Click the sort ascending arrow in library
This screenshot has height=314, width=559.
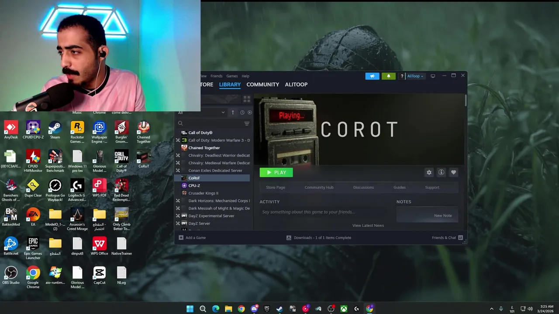point(233,113)
